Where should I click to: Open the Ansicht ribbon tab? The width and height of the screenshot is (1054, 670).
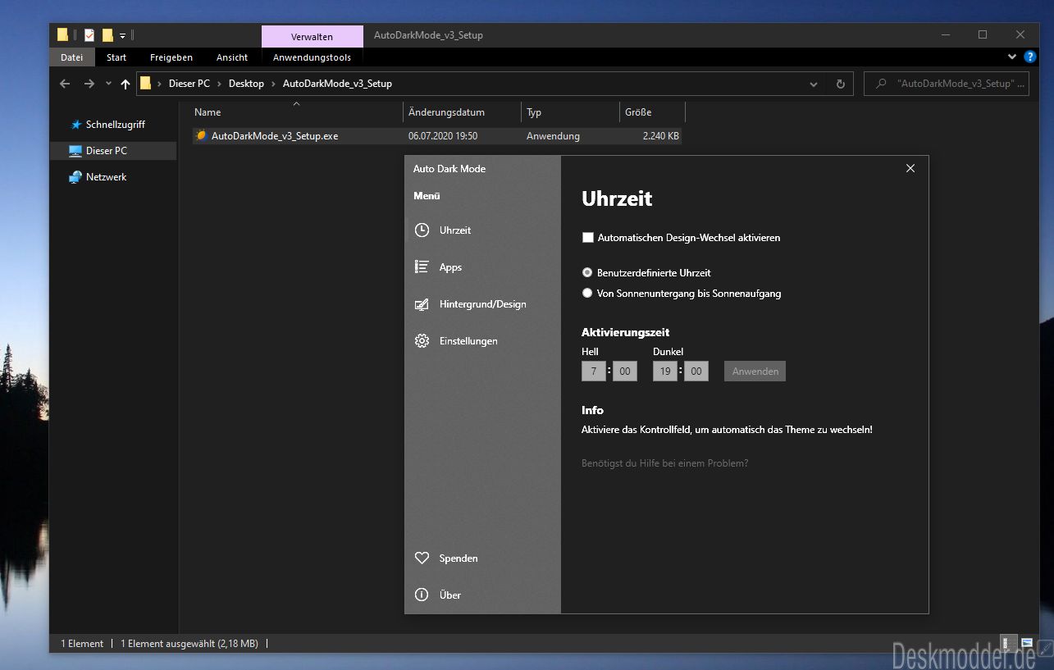tap(232, 57)
